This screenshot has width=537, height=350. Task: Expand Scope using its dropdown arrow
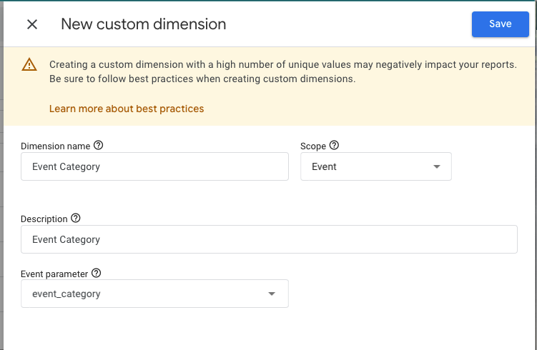437,166
